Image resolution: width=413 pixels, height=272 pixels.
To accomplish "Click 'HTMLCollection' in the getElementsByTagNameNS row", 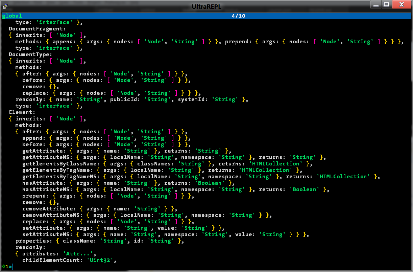I will (345, 177).
